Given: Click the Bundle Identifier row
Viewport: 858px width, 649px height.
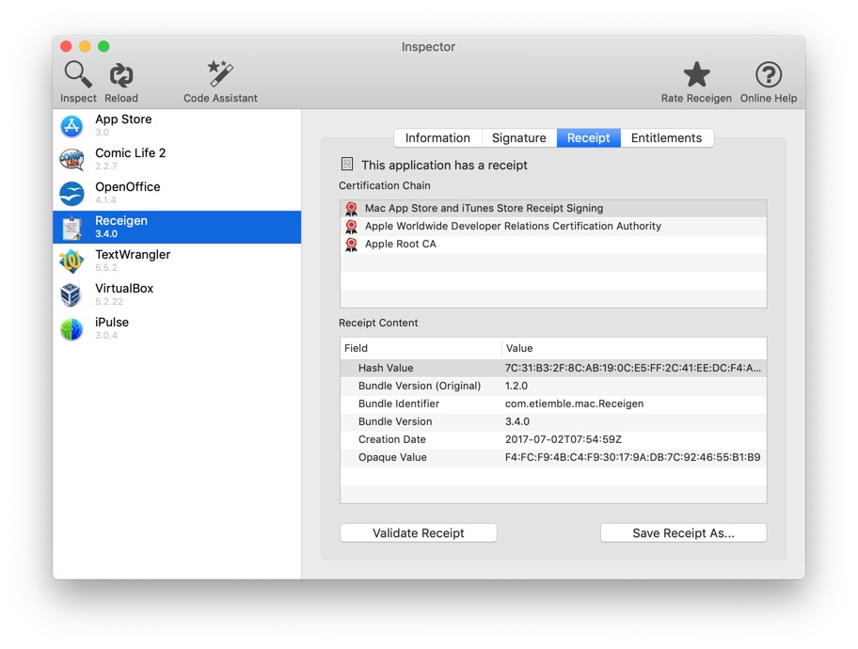Looking at the screenshot, I should (x=552, y=404).
